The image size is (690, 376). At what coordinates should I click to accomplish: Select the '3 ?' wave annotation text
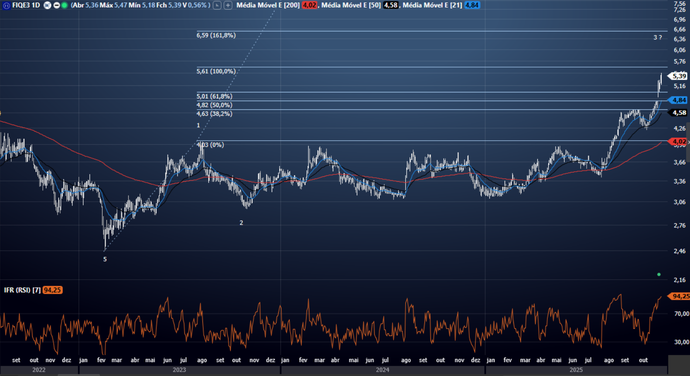tap(657, 37)
